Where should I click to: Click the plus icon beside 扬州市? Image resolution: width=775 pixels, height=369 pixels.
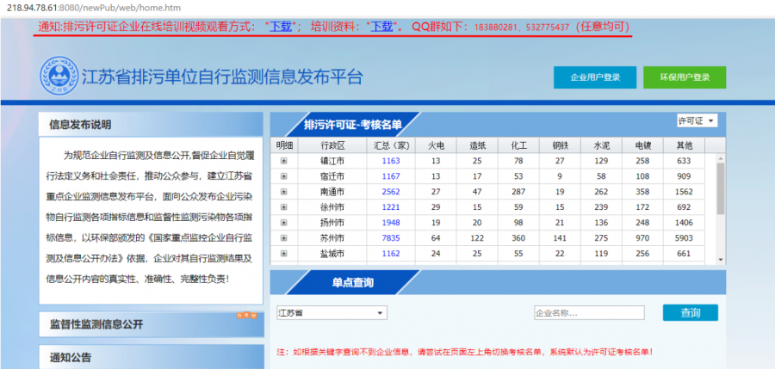point(283,223)
